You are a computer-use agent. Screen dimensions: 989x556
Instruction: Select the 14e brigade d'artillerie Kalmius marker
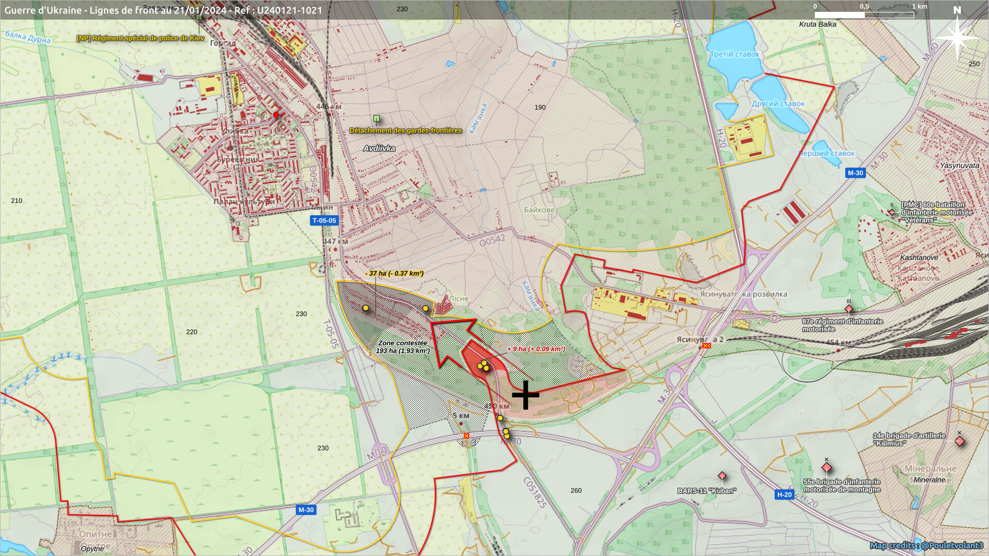coord(960,441)
